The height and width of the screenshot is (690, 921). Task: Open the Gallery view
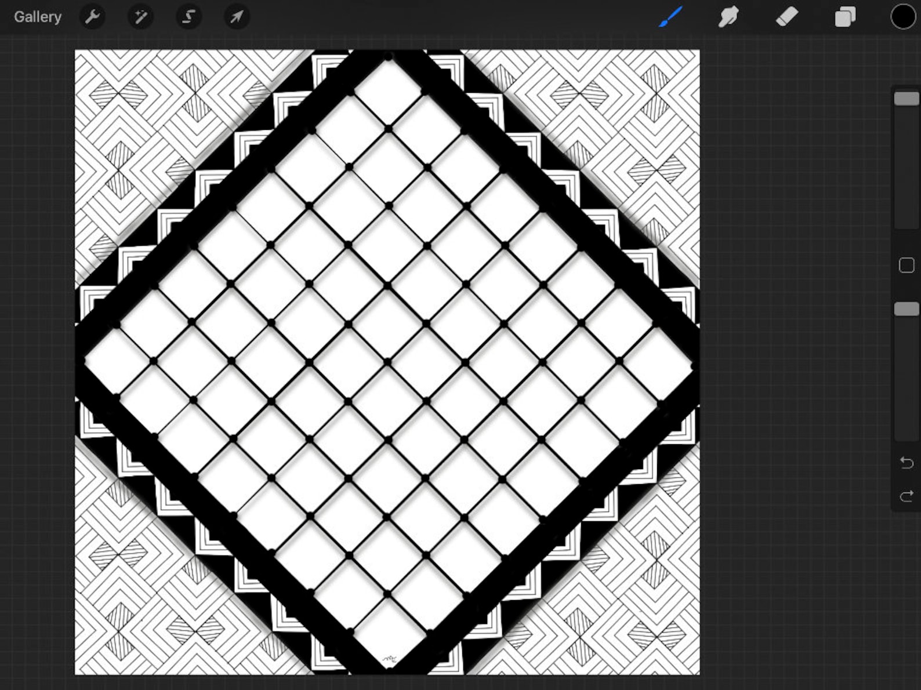click(38, 17)
